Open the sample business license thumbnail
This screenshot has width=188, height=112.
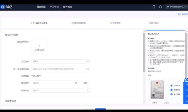pos(157,90)
